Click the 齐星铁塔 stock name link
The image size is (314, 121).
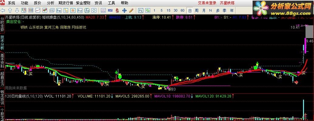pos(227,3)
